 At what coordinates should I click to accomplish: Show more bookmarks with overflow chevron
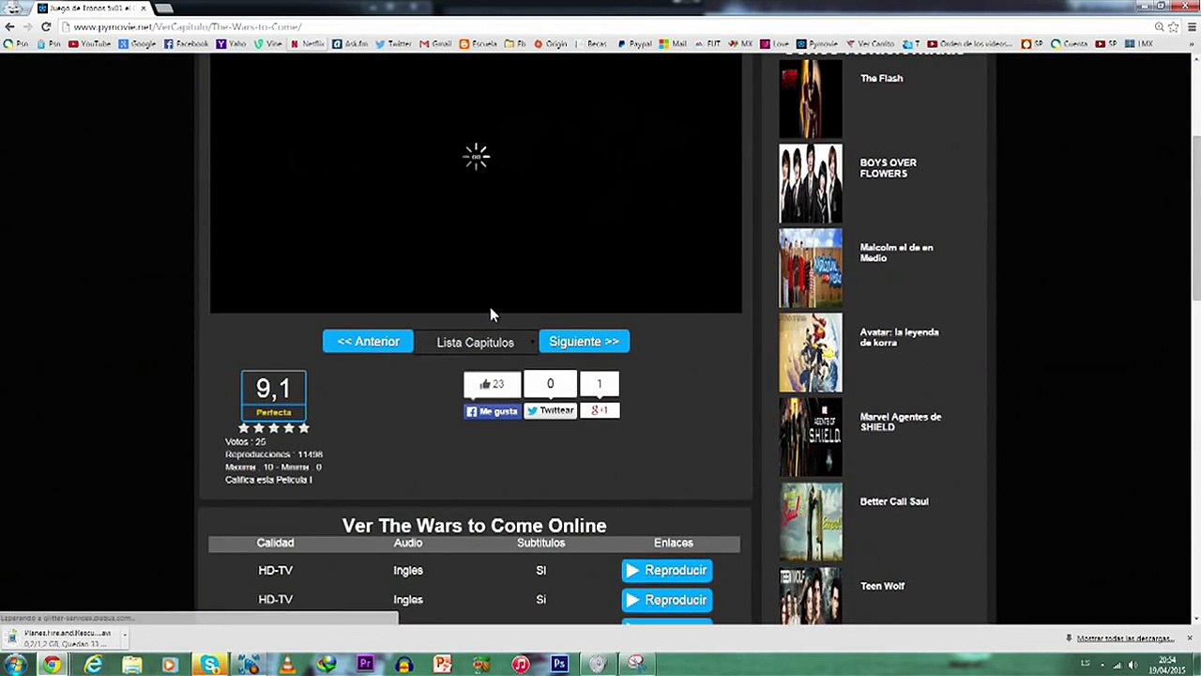tap(1192, 44)
